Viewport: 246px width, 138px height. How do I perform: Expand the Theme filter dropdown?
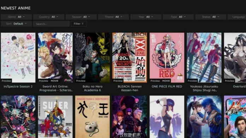click(113, 17)
